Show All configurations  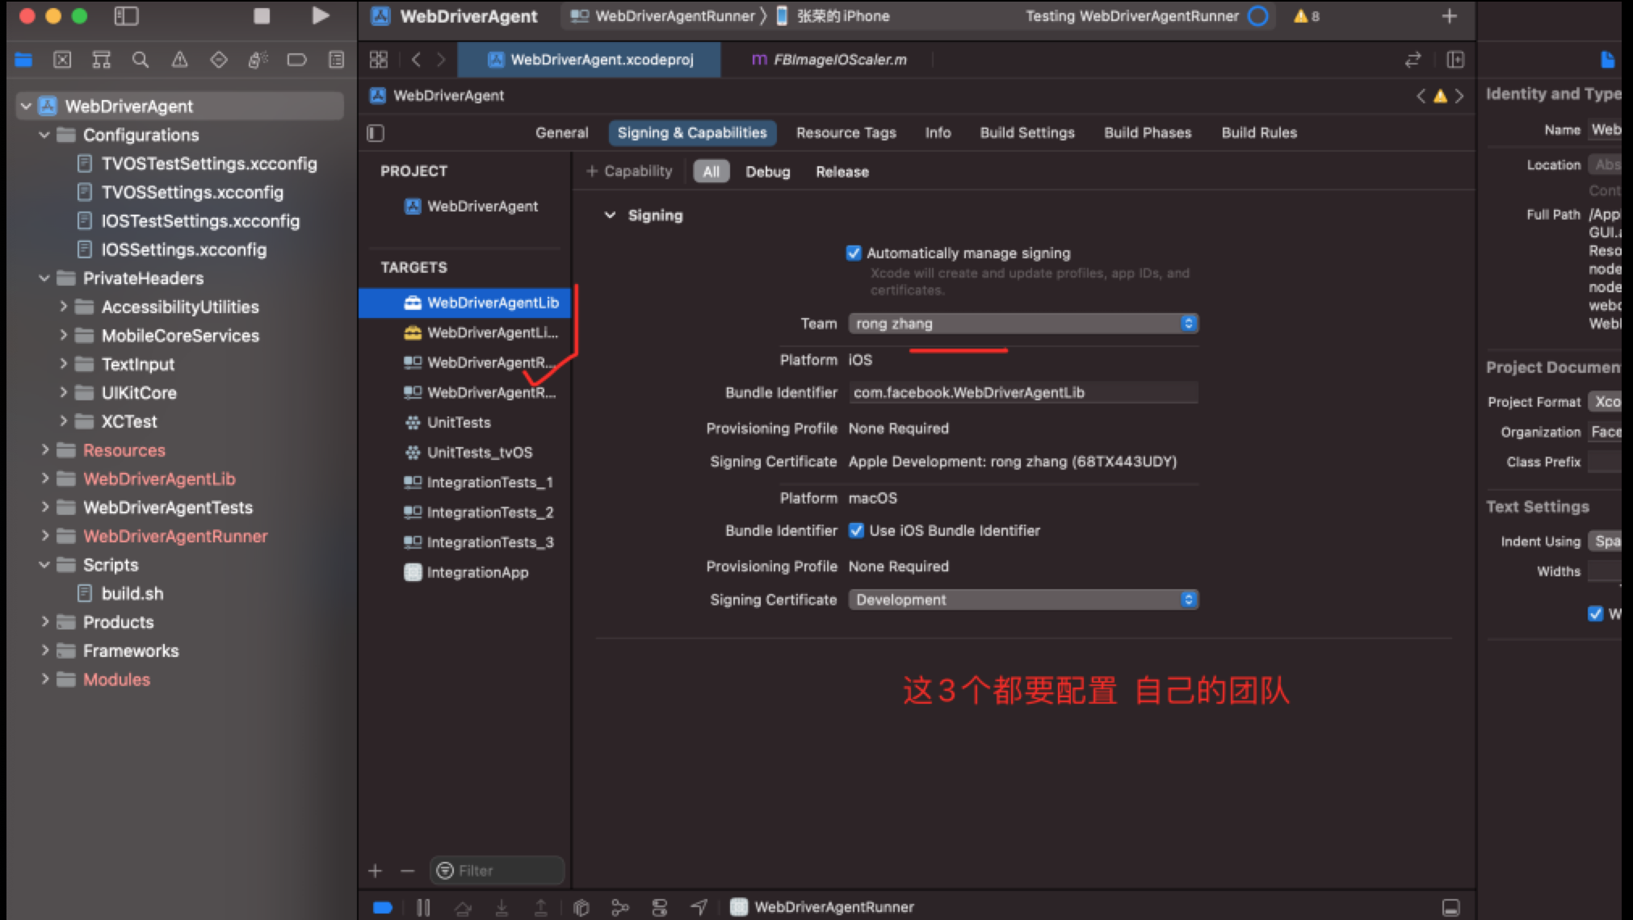(x=711, y=172)
